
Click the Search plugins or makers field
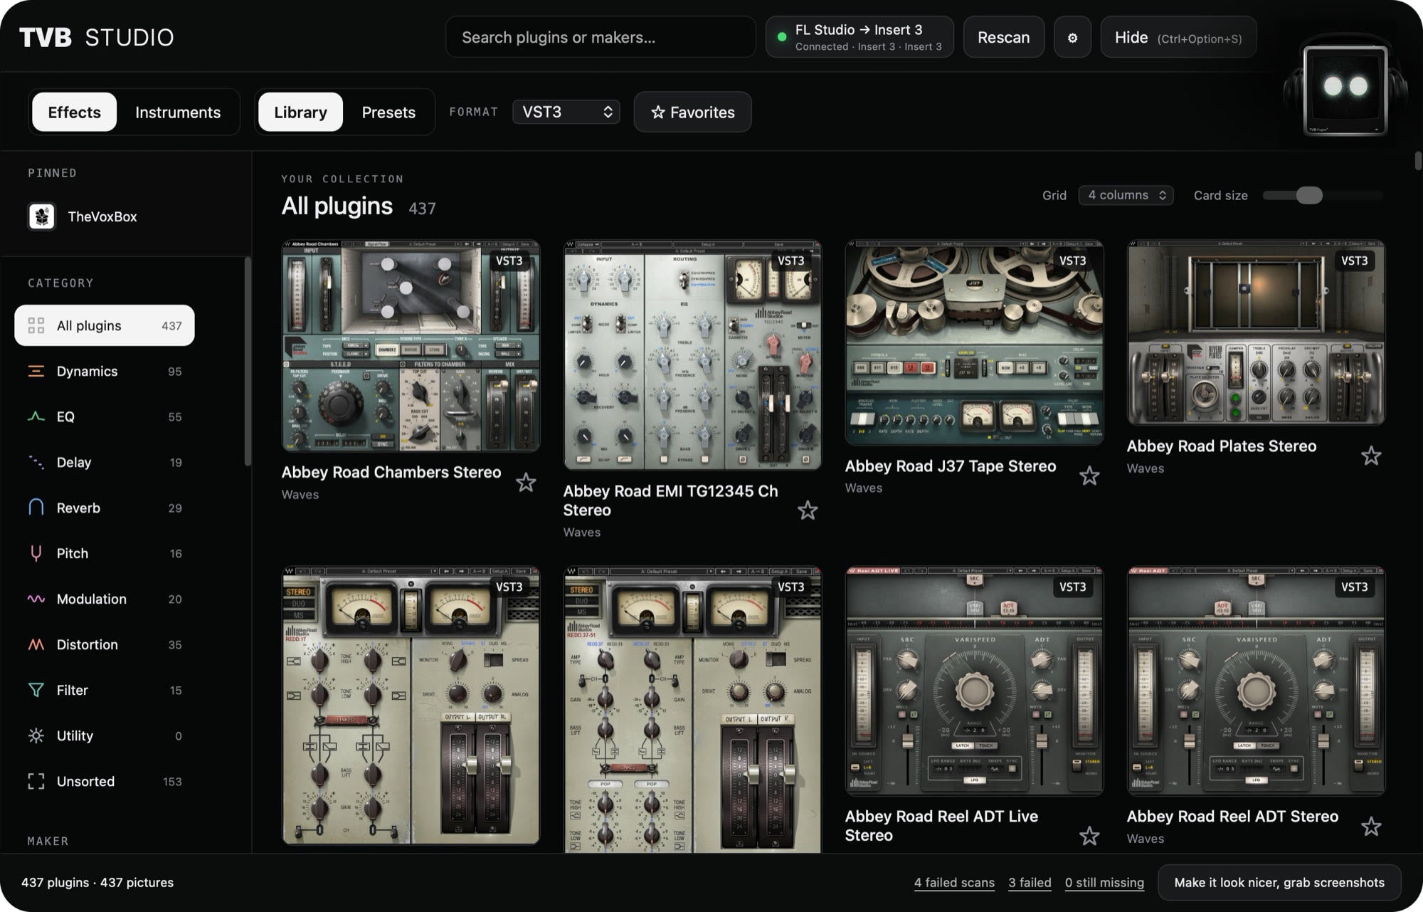click(x=601, y=37)
